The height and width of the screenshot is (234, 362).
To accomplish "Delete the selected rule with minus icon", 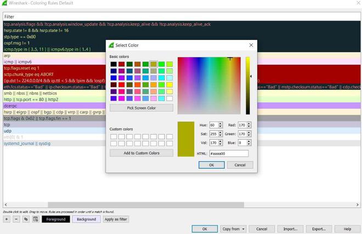I will pos(16,219).
